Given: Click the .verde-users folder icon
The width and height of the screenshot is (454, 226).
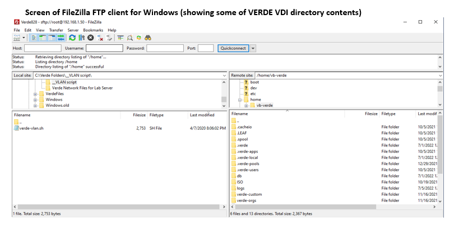Looking at the screenshot, I should 234,170.
